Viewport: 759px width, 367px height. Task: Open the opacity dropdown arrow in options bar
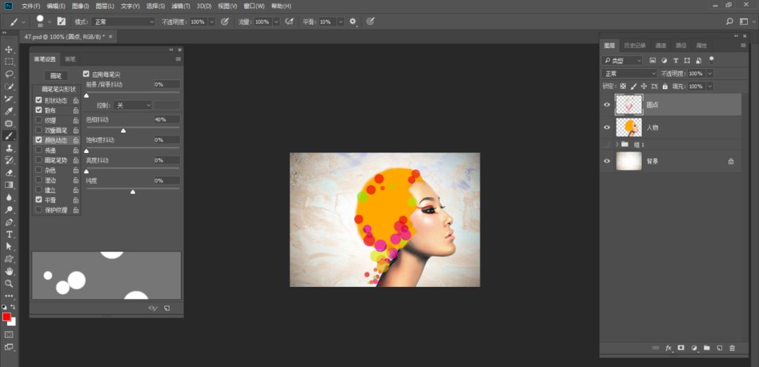pyautogui.click(x=212, y=22)
